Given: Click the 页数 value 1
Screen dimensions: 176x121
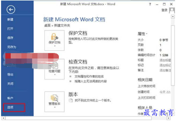Looking at the screenshot, I should (160, 45).
